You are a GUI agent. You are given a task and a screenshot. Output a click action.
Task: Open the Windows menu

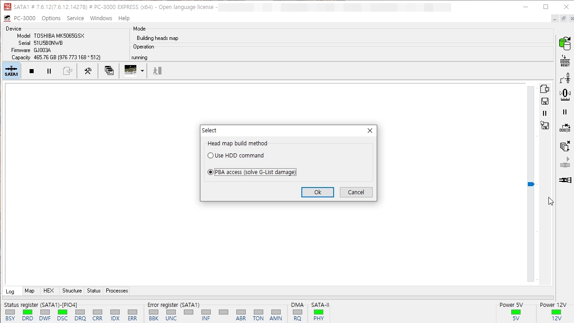(x=101, y=18)
